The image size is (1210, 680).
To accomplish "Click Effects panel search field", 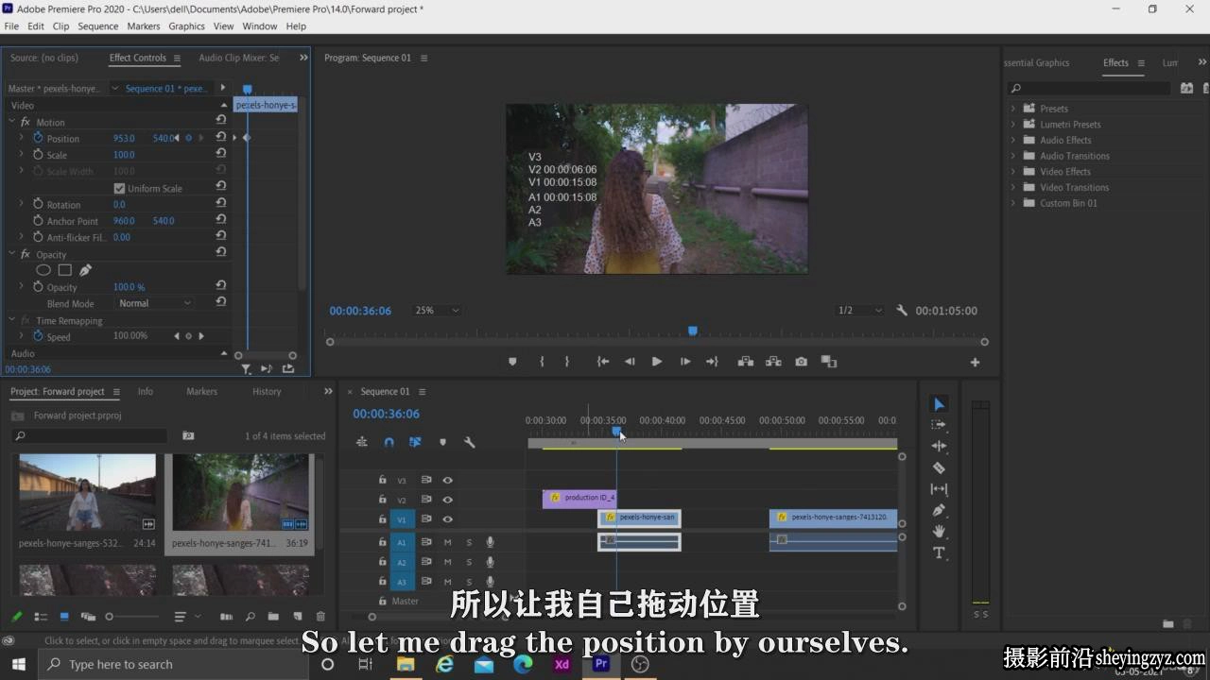I will point(1090,88).
